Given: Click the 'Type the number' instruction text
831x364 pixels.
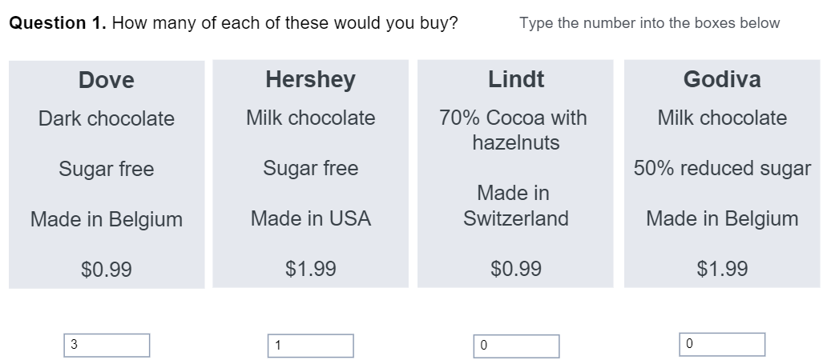Looking at the screenshot, I should pos(649,23).
